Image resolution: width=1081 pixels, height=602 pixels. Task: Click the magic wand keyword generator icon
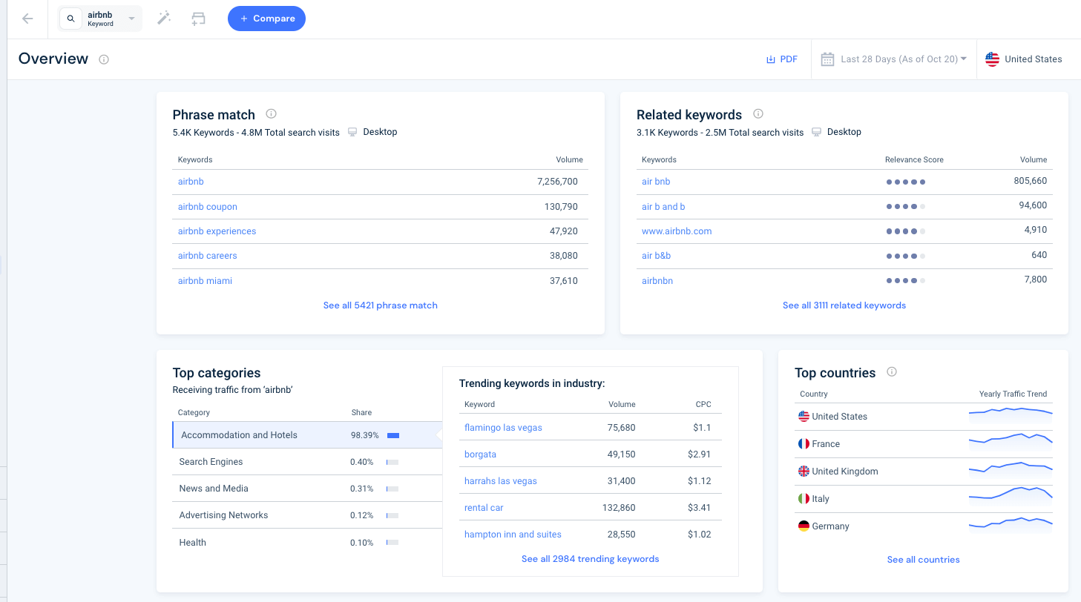click(163, 18)
